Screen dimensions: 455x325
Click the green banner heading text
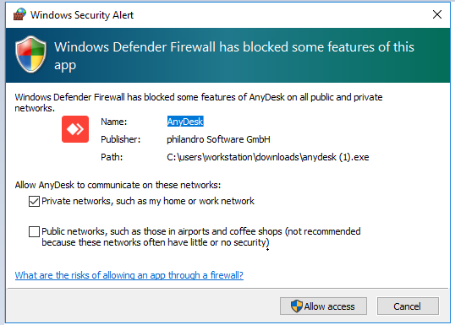[234, 56]
